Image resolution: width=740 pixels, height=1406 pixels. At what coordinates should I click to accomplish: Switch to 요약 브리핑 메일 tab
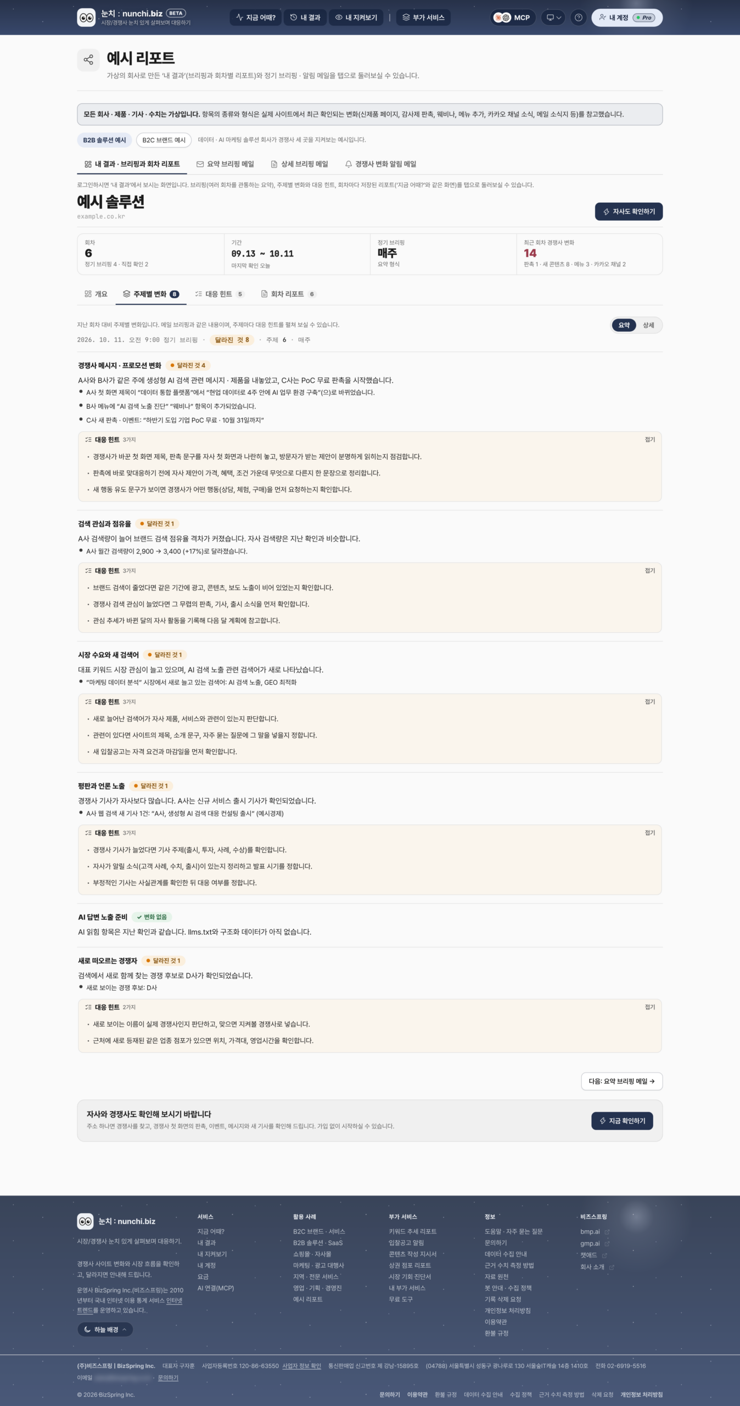(225, 164)
